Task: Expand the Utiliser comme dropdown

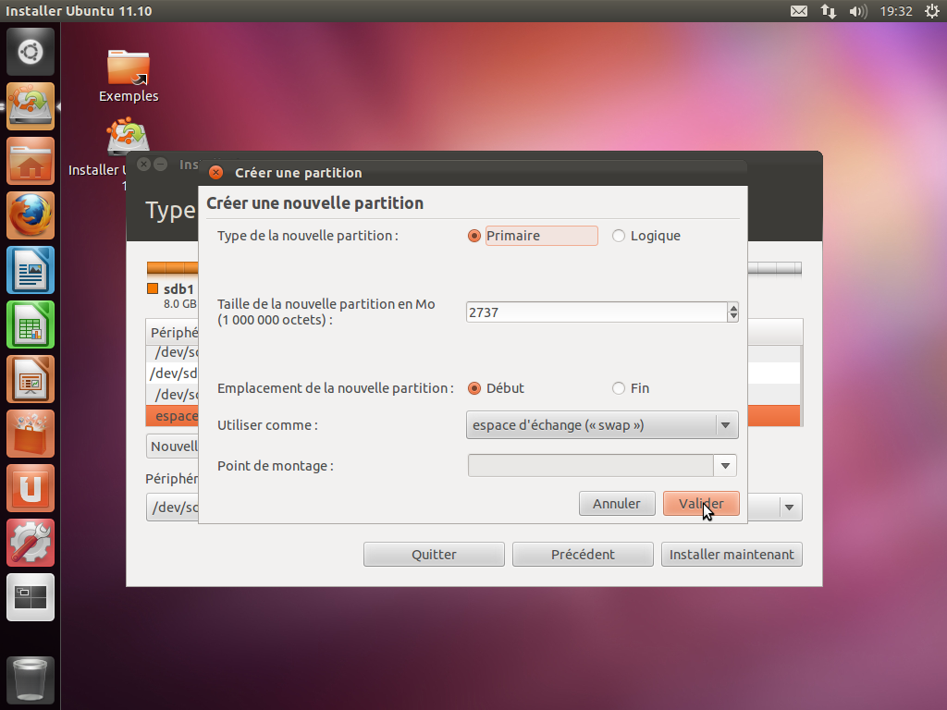Action: [x=726, y=425]
